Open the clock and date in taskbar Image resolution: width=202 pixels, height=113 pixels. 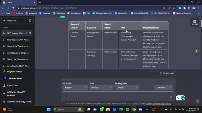coord(191,110)
